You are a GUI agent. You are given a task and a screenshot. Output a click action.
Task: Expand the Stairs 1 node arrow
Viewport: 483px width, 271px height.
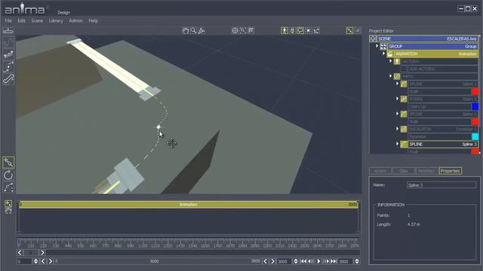(x=397, y=99)
